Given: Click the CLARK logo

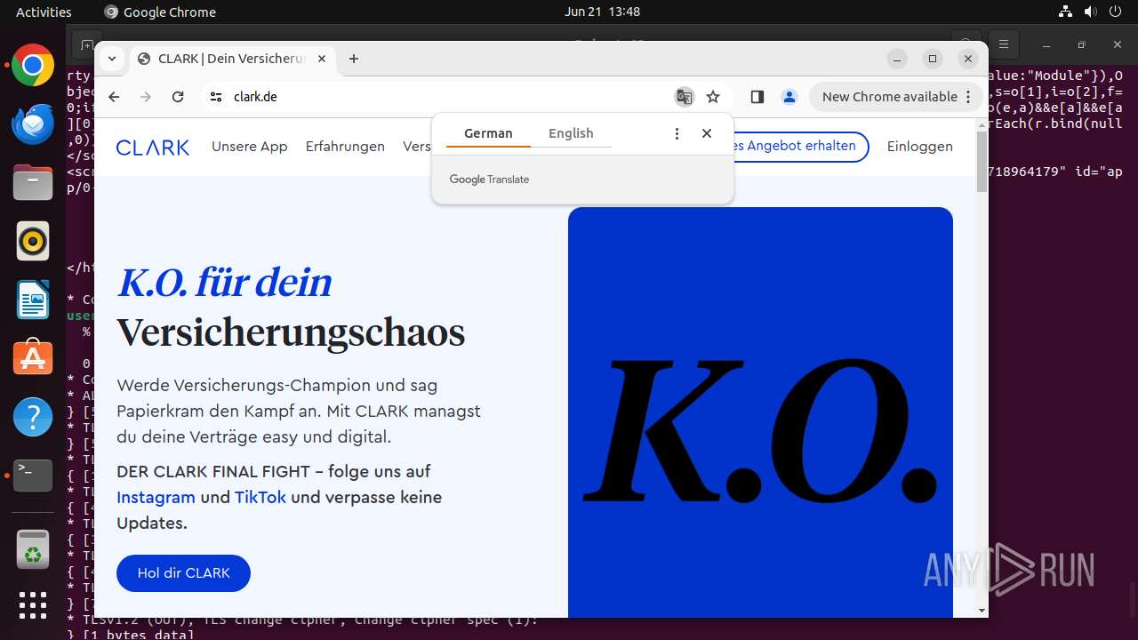Looking at the screenshot, I should [153, 147].
